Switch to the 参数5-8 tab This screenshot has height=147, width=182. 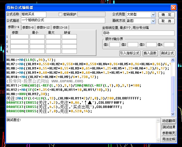[28, 27]
